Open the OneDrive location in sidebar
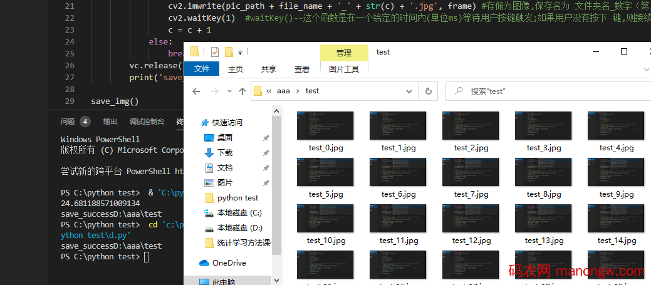The image size is (651, 285). click(229, 263)
